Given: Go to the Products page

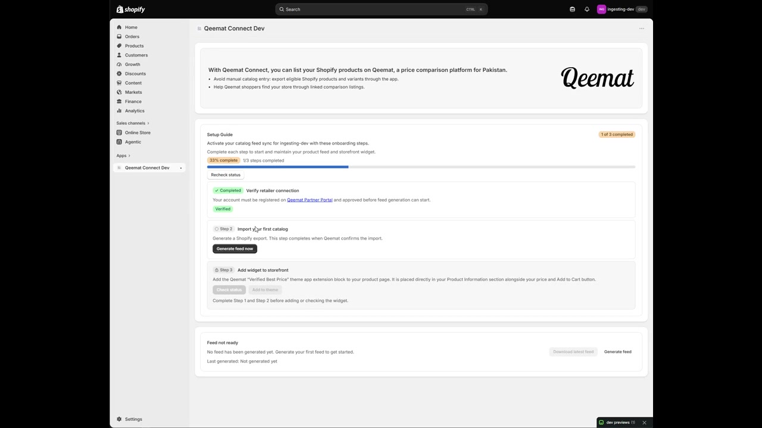Looking at the screenshot, I should point(134,46).
